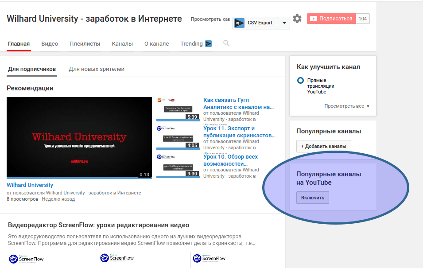This screenshot has height=268, width=423.
Task: Click the + Добавить каналы button
Action: tap(323, 146)
